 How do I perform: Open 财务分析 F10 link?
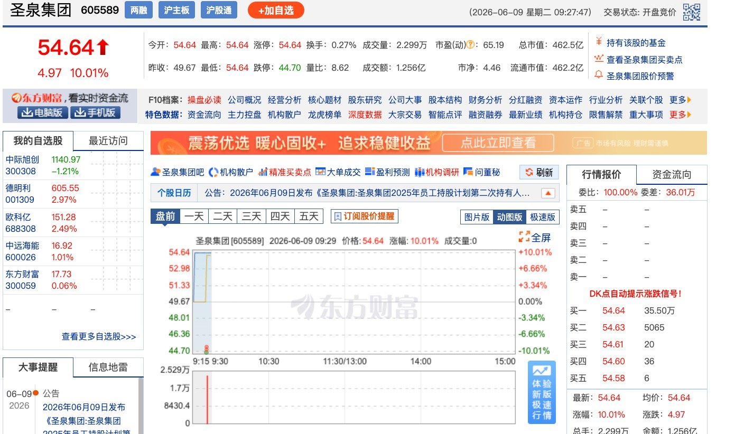(x=485, y=100)
